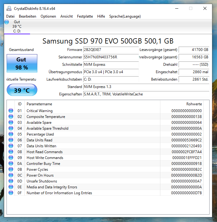Click status orb for Percentage Used row

click(11, 134)
